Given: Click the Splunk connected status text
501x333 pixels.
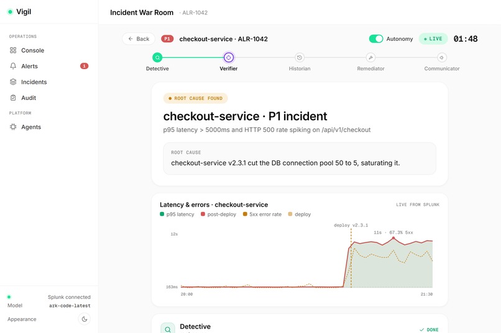Looking at the screenshot, I should pyautogui.click(x=69, y=297).
